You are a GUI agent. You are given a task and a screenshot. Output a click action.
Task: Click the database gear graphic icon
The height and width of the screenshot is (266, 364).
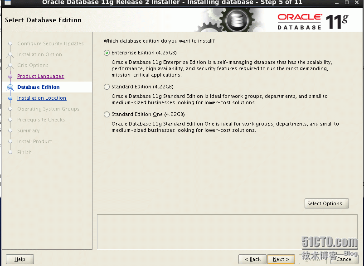point(237,20)
